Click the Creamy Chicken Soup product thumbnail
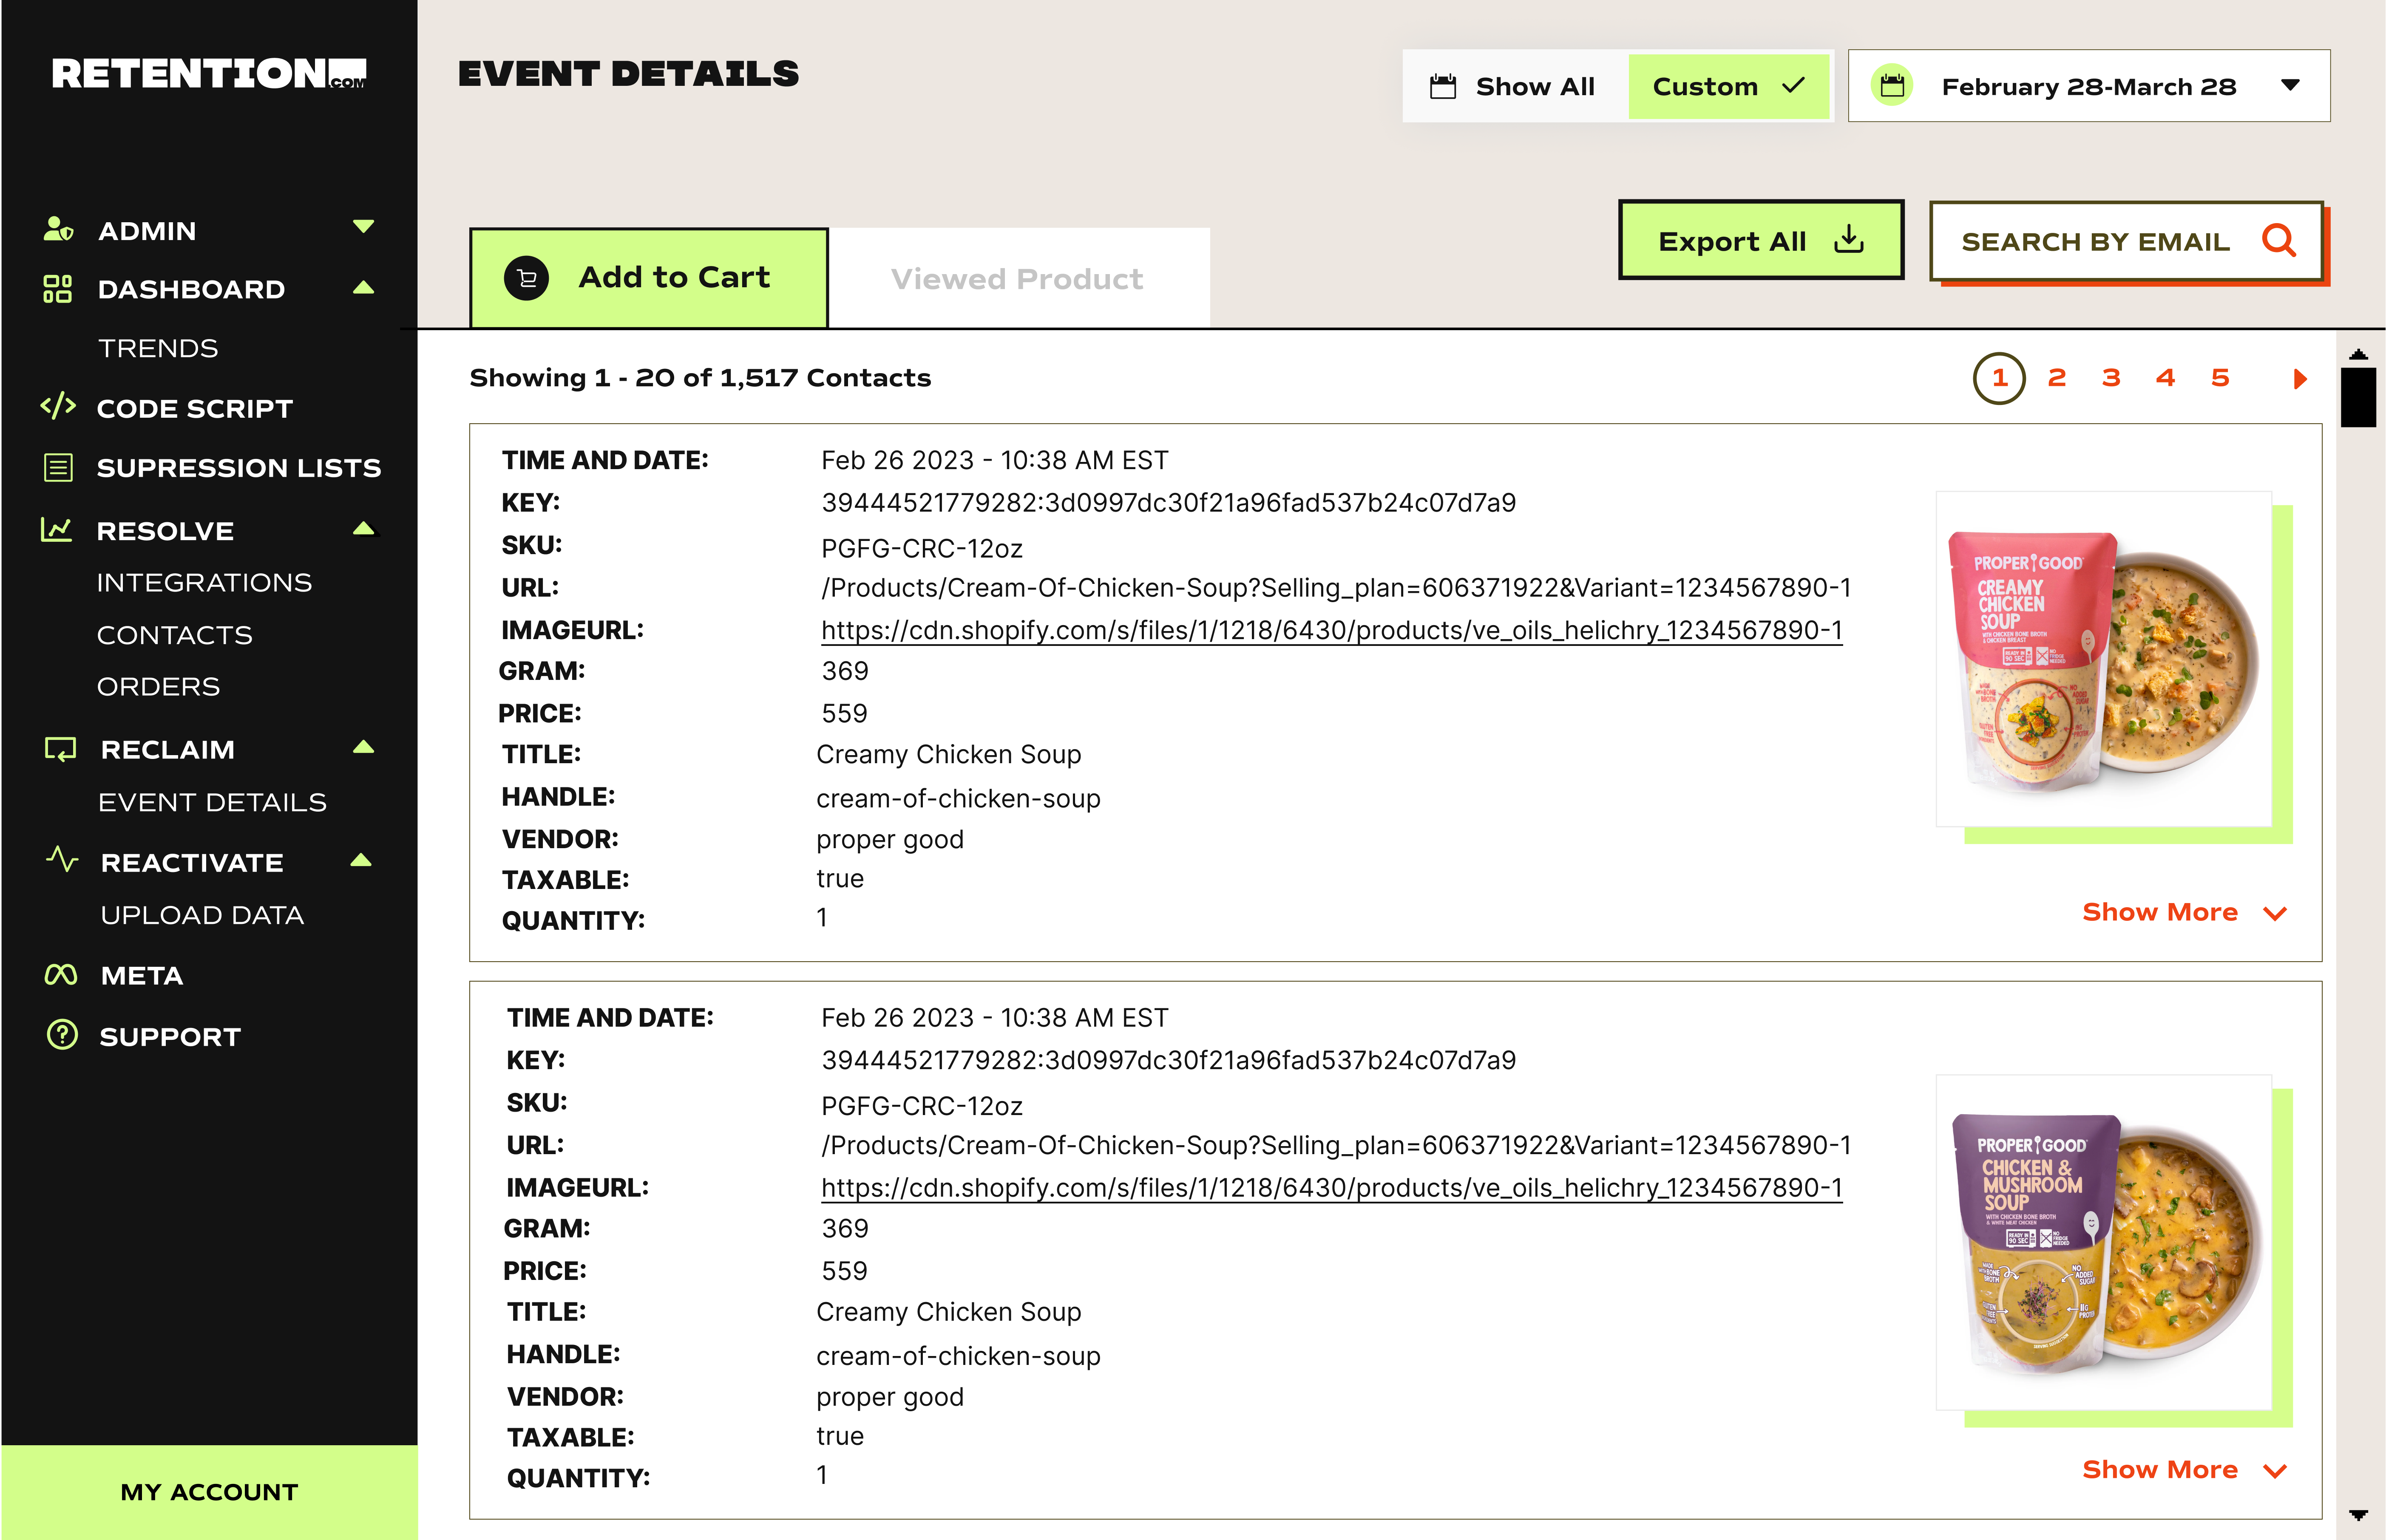The image size is (2386, 1540). click(2104, 659)
